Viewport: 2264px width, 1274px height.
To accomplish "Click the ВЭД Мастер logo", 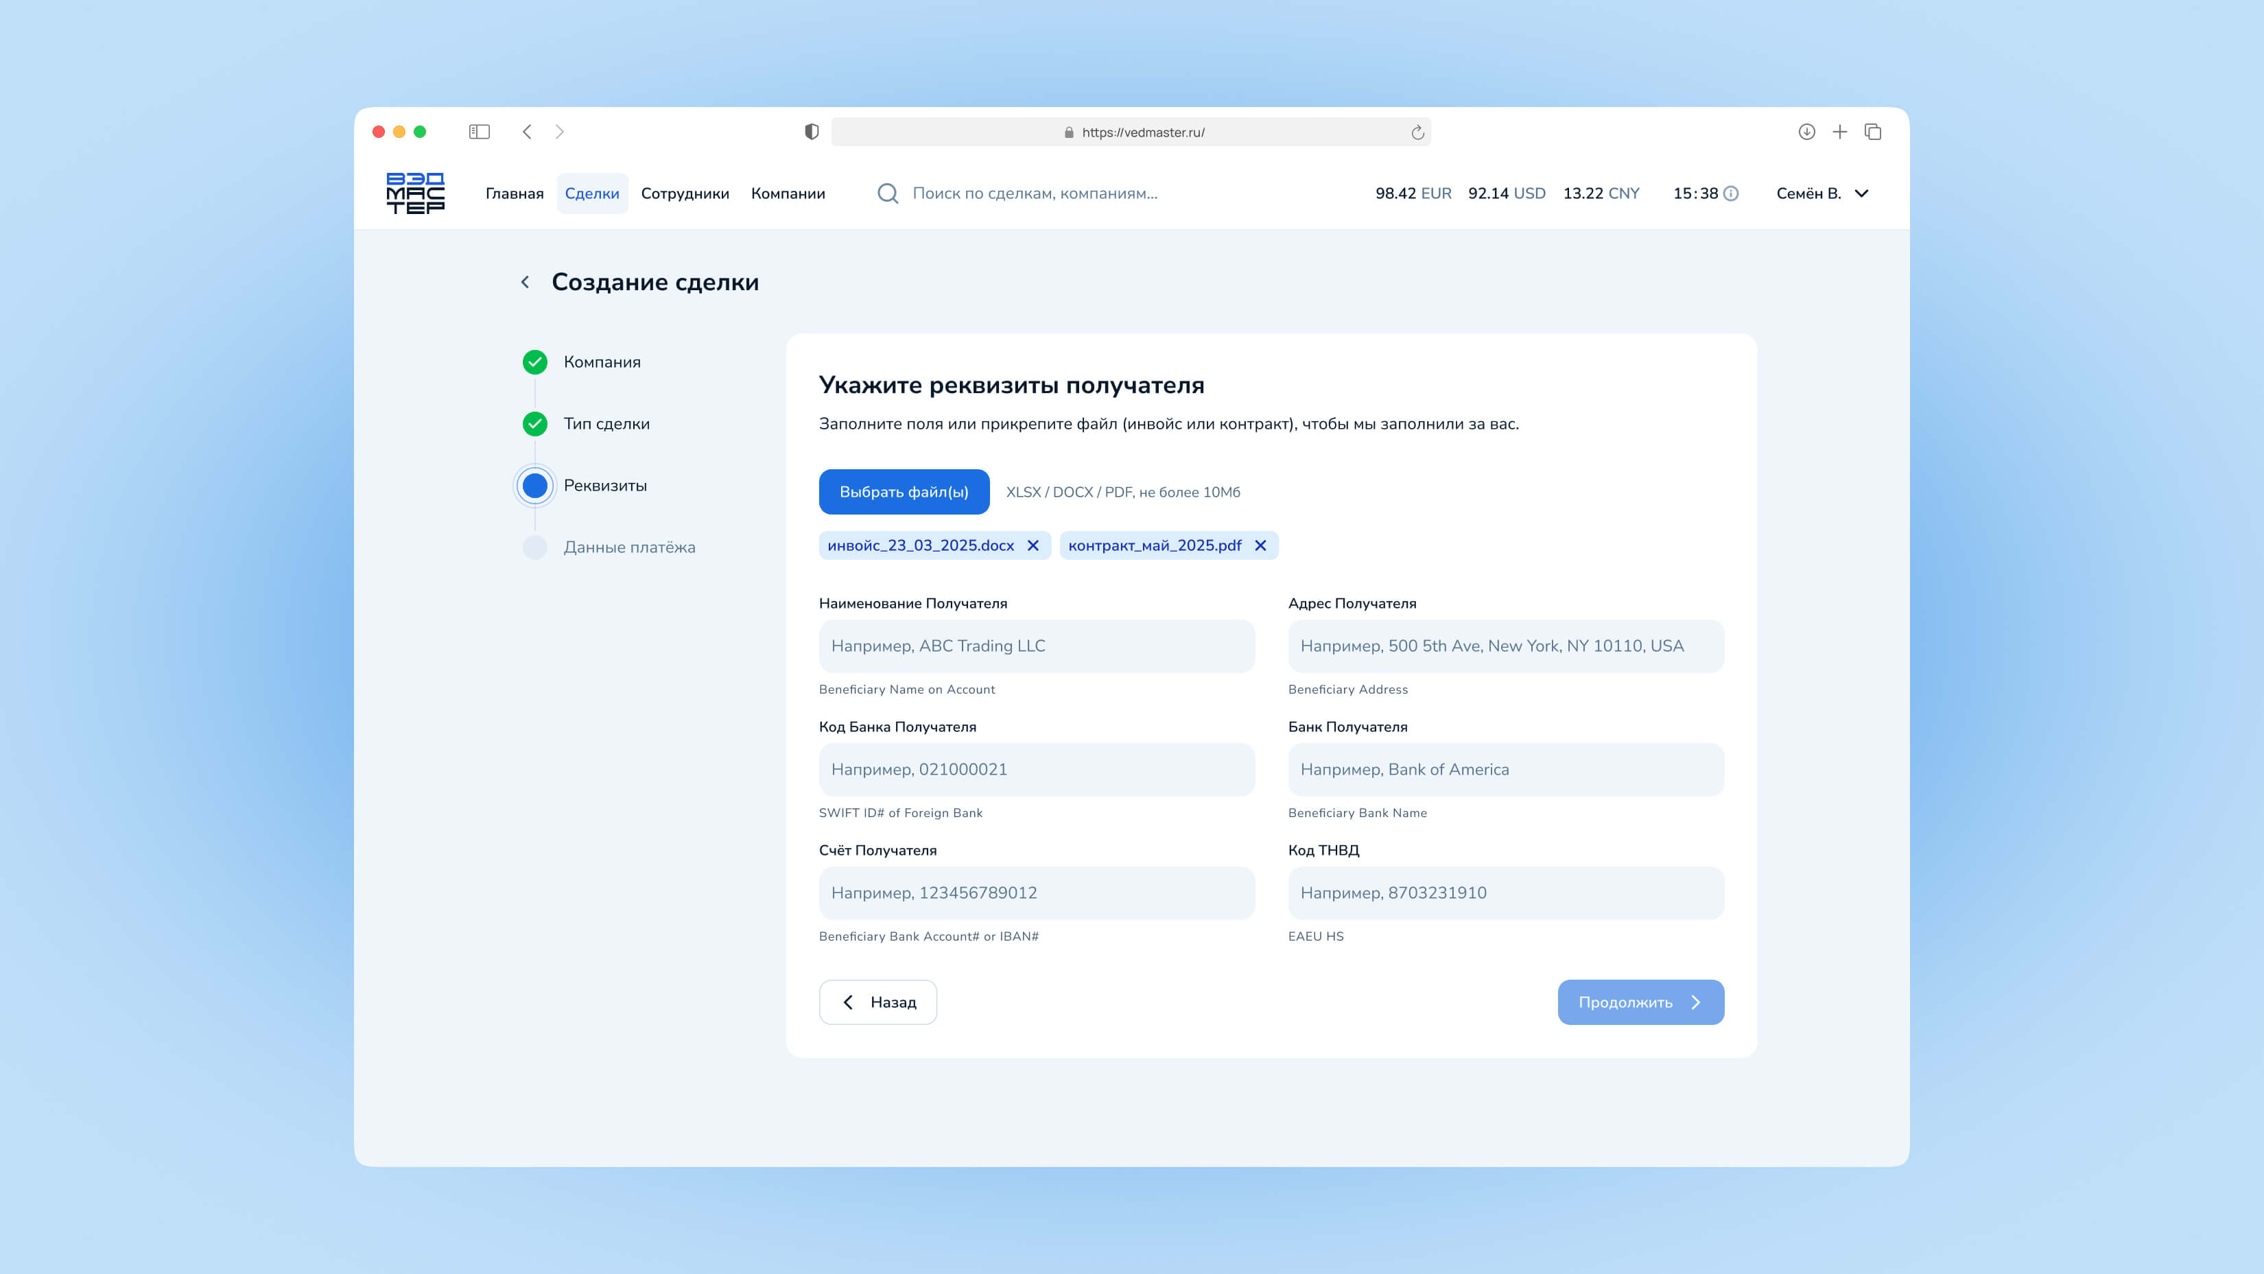I will (x=415, y=193).
